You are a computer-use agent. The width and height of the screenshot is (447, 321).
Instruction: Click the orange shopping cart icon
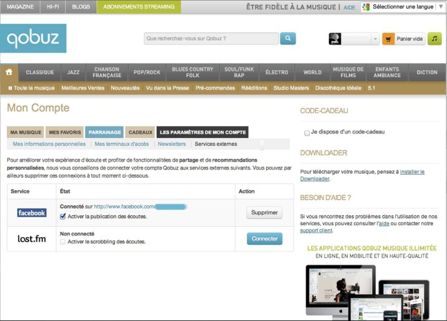pos(388,39)
